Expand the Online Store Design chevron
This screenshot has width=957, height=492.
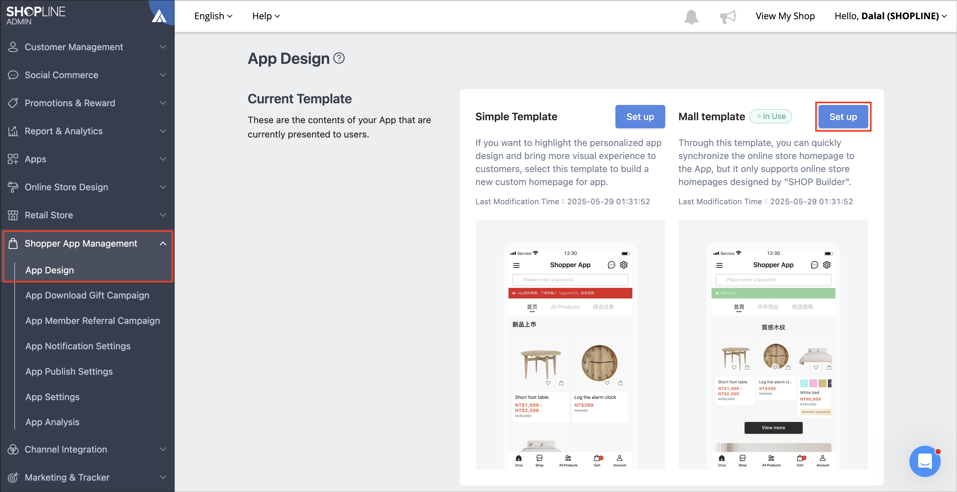[x=163, y=187]
